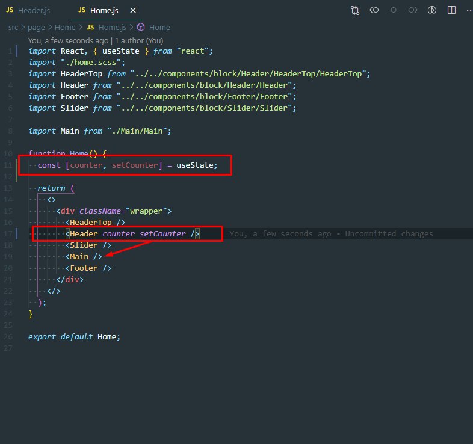Select the Home symbol breadcrumb
Screen dimensions: 473x444
point(154,28)
